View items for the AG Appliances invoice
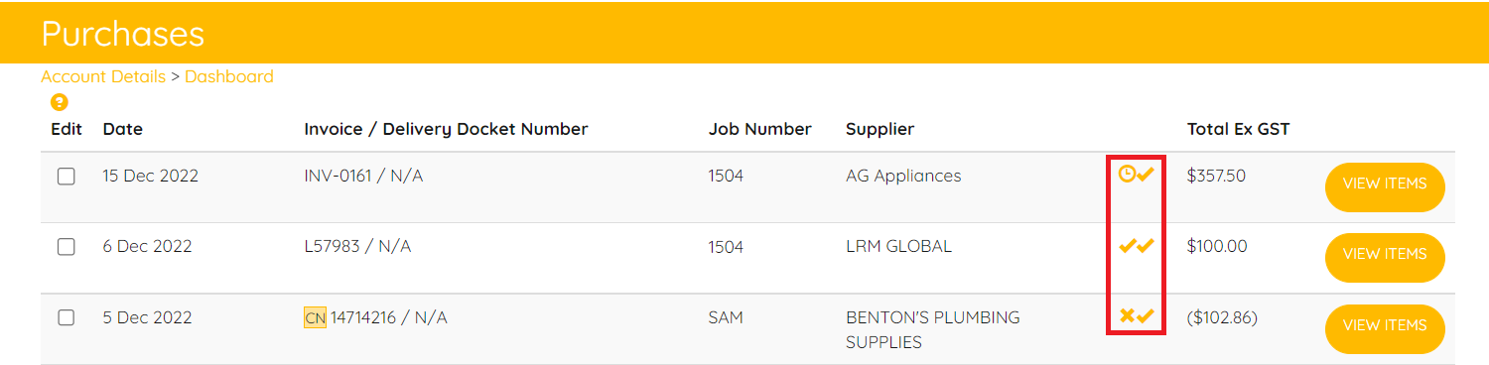1489x365 pixels. (x=1385, y=184)
